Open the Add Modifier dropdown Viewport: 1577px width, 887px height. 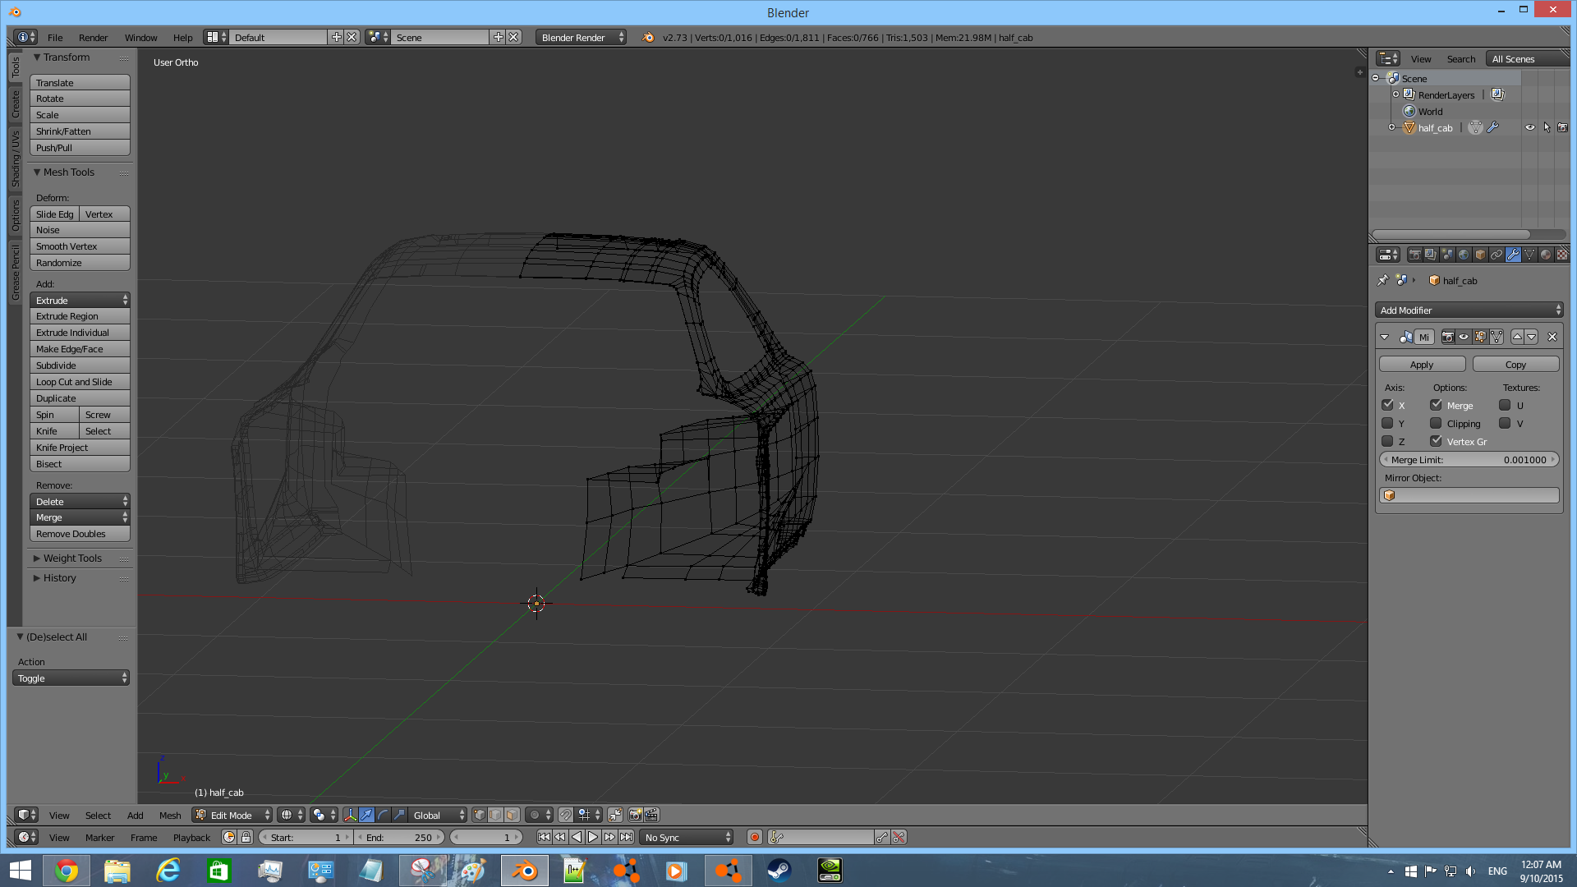point(1469,310)
